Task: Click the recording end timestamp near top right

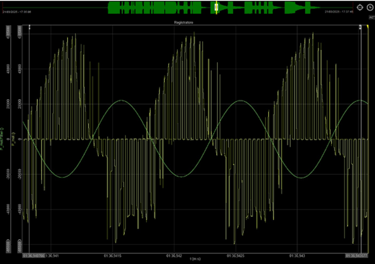Action: pyautogui.click(x=339, y=12)
